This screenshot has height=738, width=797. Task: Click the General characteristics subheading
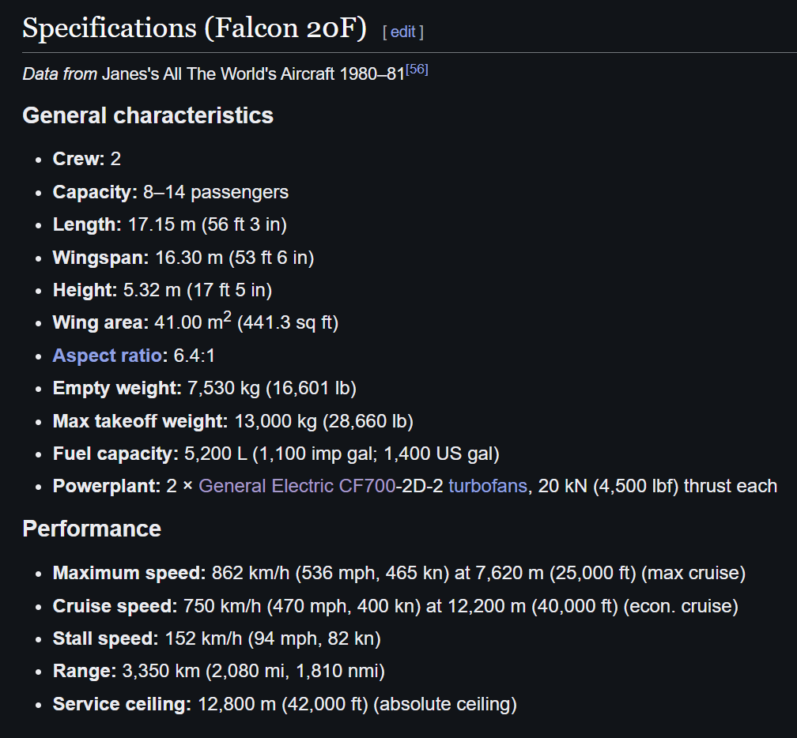(x=148, y=116)
